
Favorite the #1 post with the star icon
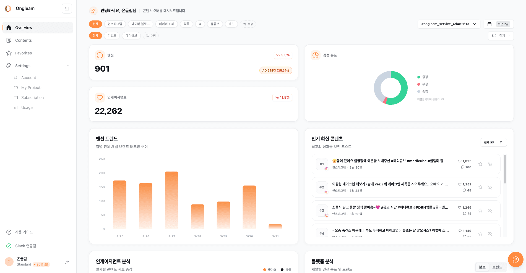pyautogui.click(x=480, y=164)
